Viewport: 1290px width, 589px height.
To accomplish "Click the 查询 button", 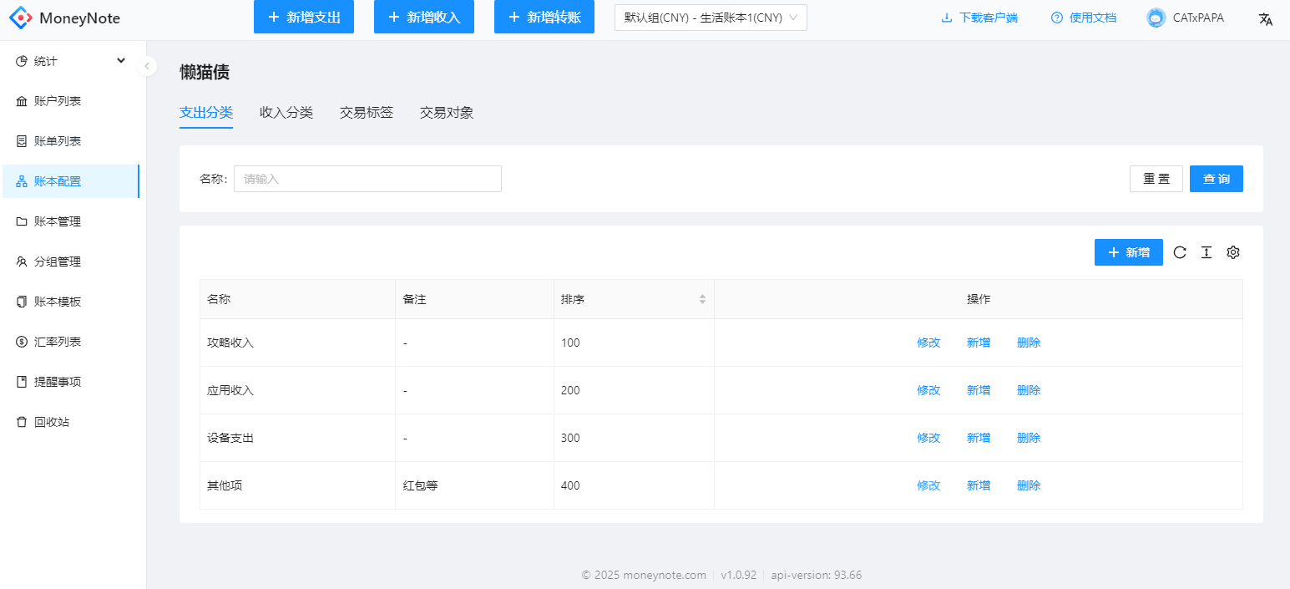I will pos(1217,179).
